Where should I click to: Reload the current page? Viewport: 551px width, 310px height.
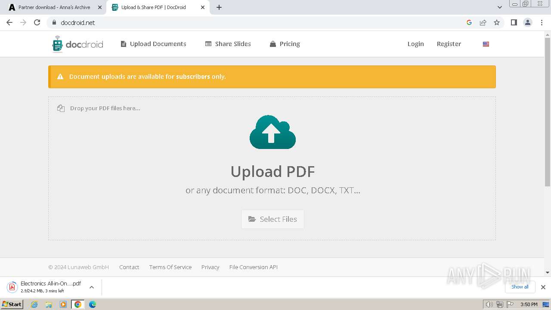tap(37, 22)
